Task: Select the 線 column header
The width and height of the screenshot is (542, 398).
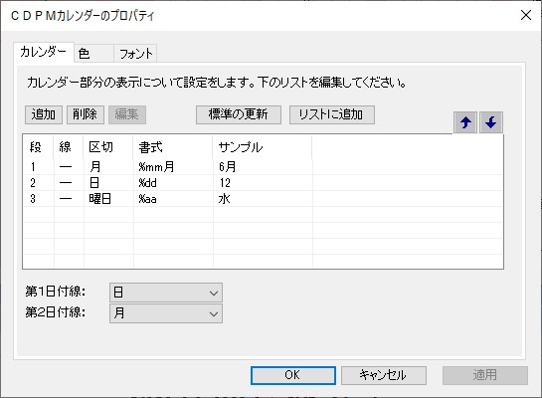Action: coord(69,147)
